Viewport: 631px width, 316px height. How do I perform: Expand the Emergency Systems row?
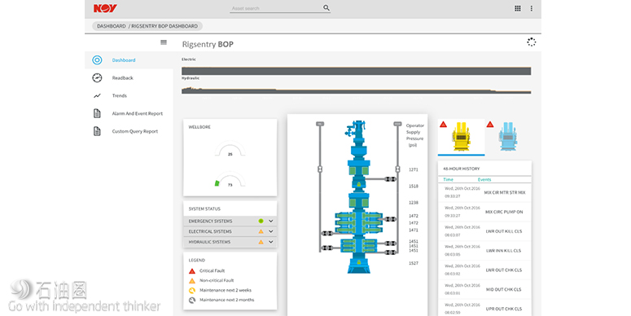click(230, 221)
